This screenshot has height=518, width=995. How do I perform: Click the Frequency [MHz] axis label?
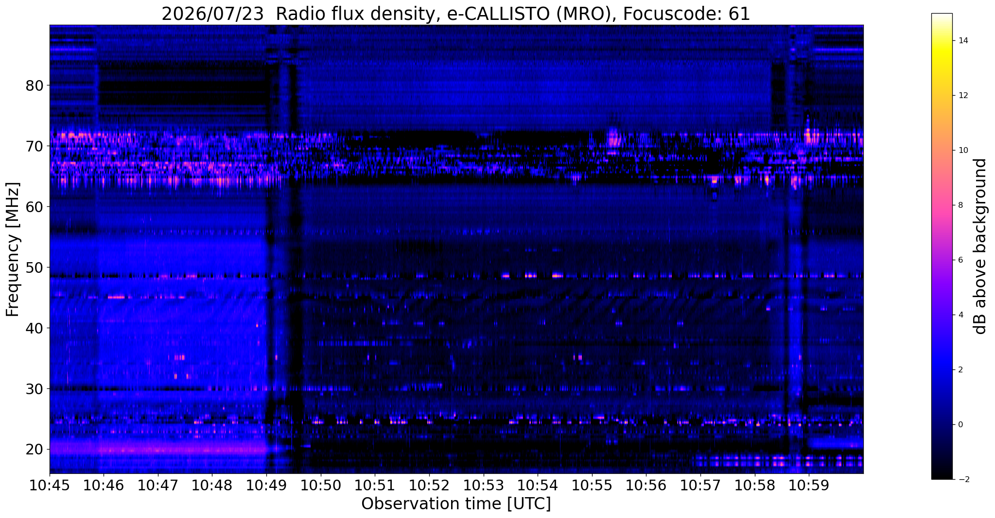13,250
